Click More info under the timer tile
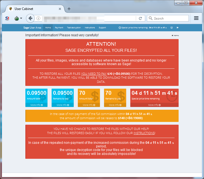 pos(154,105)
